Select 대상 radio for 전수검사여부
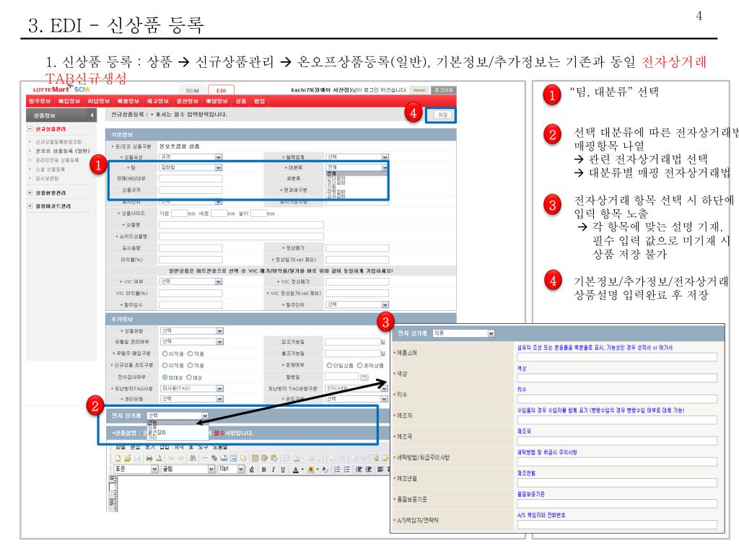This screenshot has height=554, width=739. click(x=189, y=377)
